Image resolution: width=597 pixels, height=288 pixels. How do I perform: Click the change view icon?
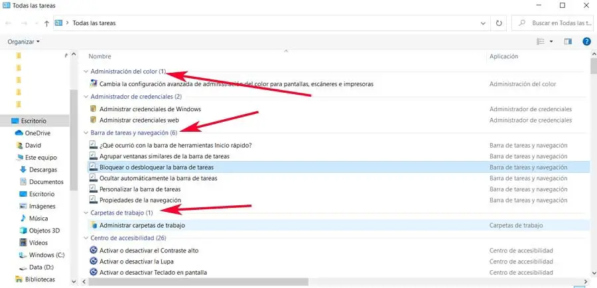541,42
